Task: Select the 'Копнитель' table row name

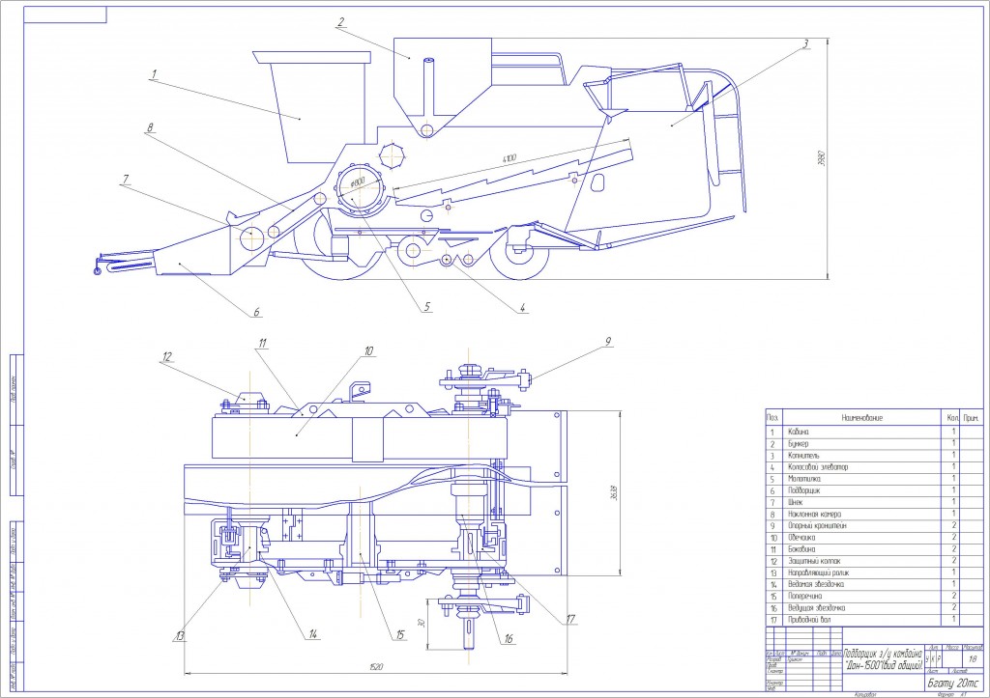Action: (803, 456)
